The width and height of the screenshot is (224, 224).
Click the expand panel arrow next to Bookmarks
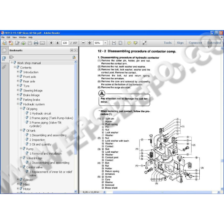click(x=76, y=50)
